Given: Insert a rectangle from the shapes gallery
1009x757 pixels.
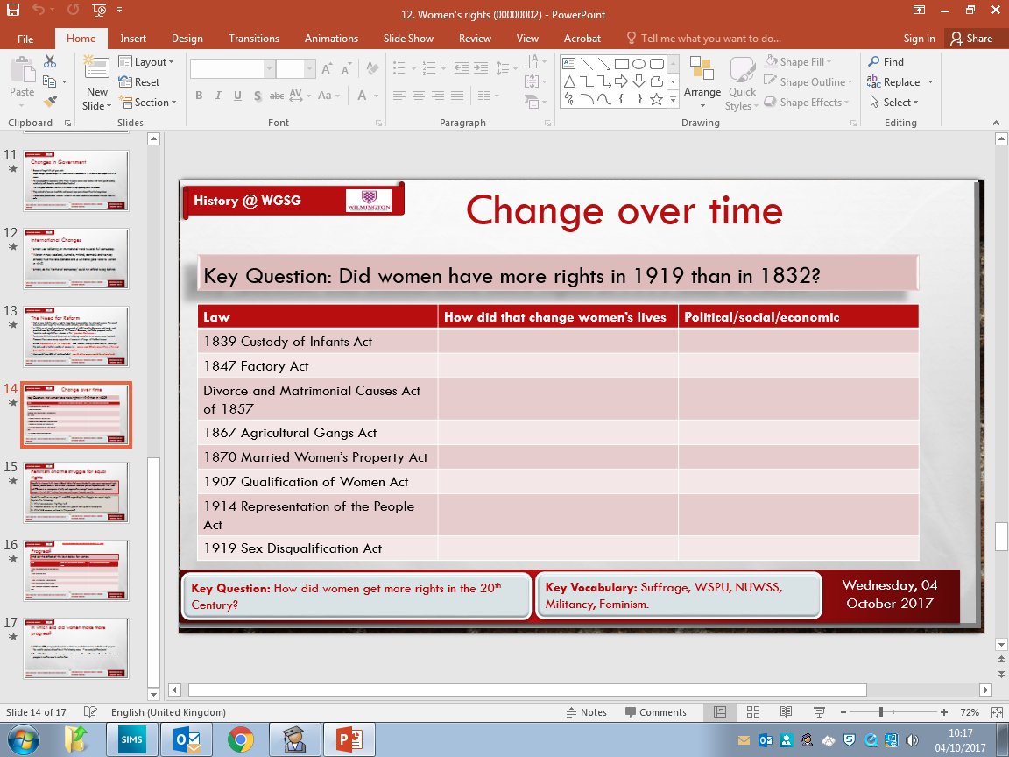Looking at the screenshot, I should point(622,64).
